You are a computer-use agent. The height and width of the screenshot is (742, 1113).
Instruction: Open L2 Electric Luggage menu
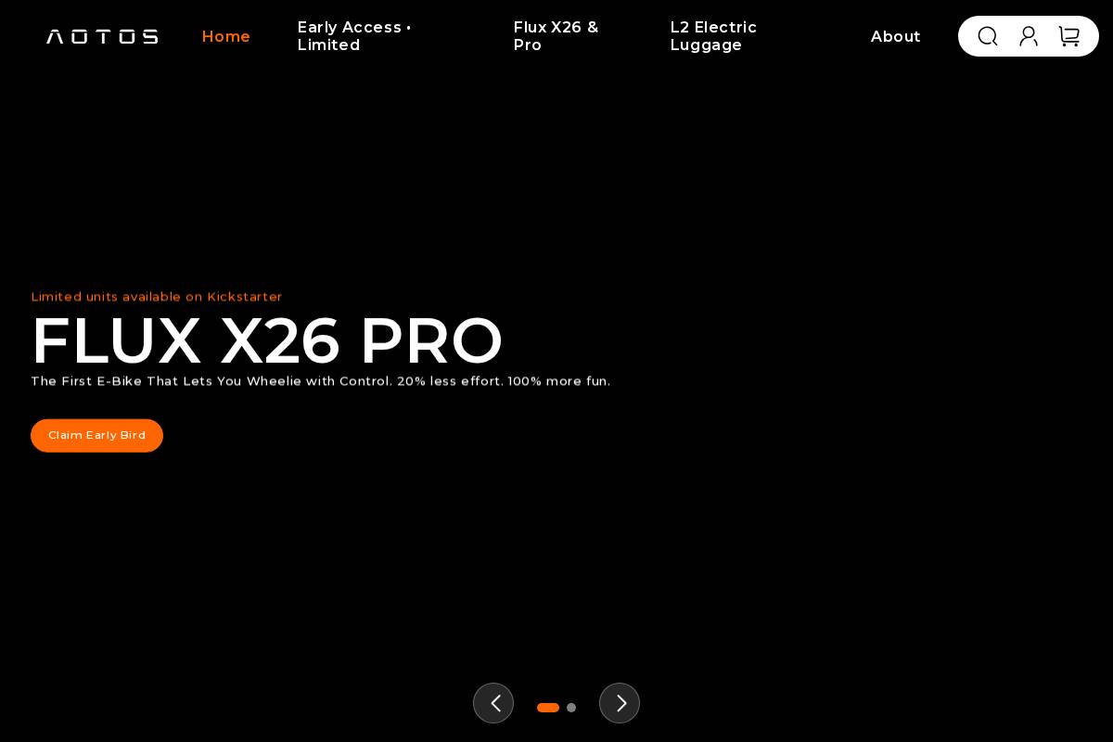[x=714, y=36]
